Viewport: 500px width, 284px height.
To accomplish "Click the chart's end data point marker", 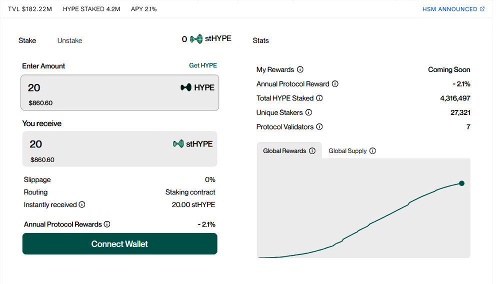I will [461, 183].
